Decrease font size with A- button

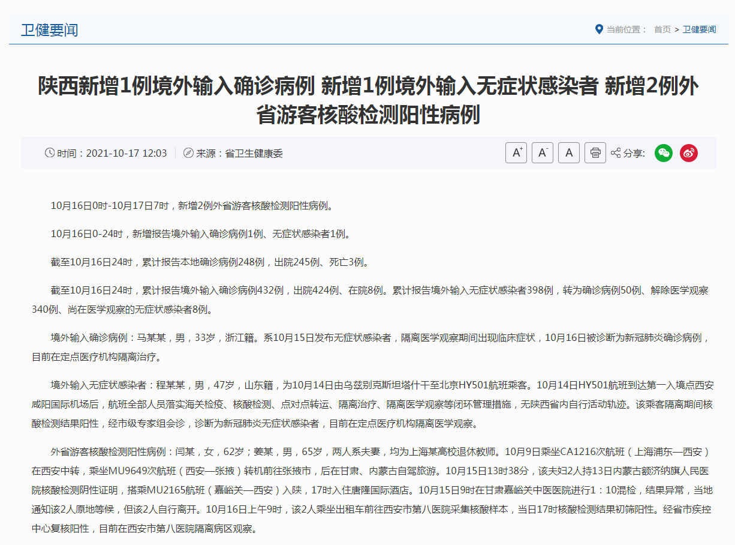point(543,153)
